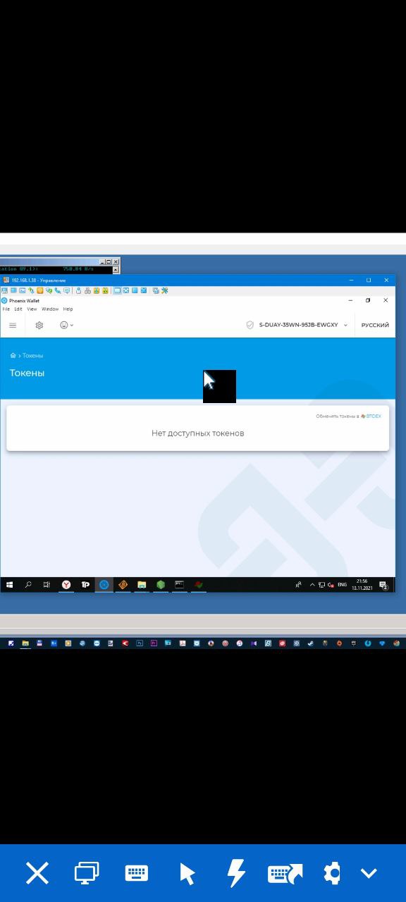Open remote session settings gear
The height and width of the screenshot is (902, 406).
pos(331,874)
